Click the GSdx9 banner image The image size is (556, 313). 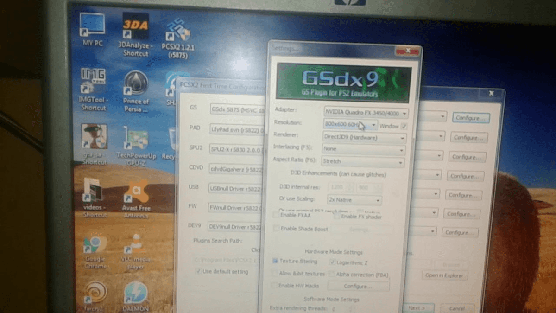click(343, 83)
